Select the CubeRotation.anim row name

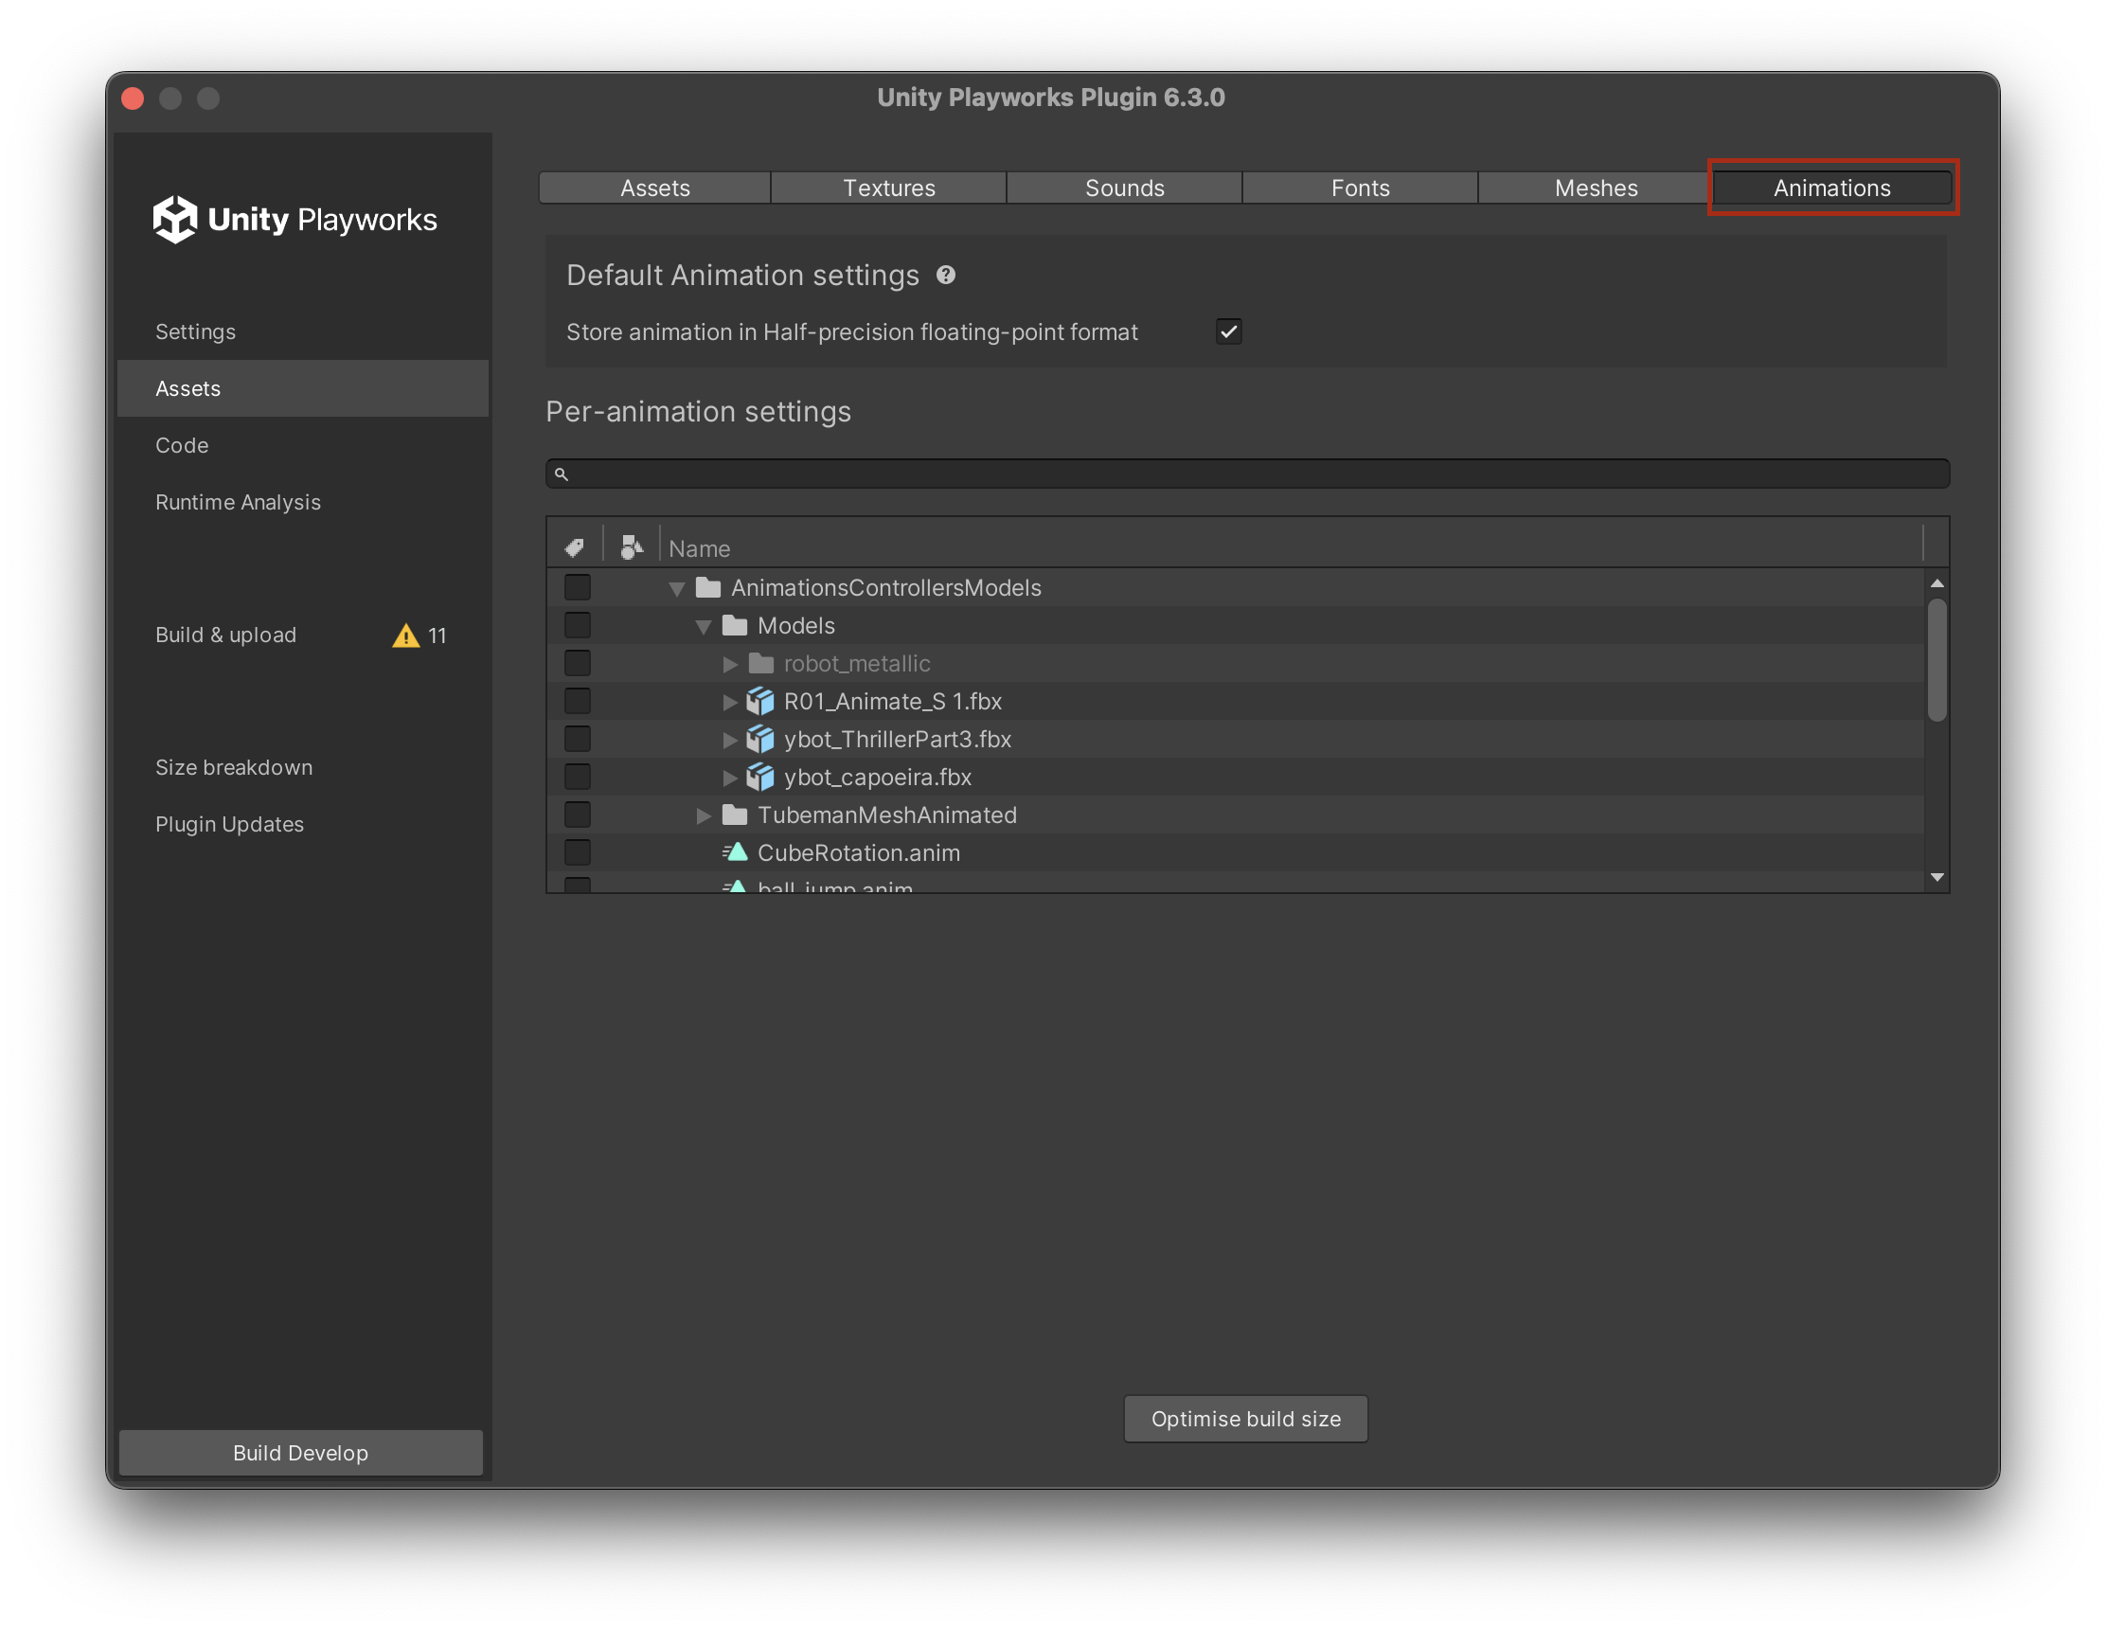pos(858,852)
